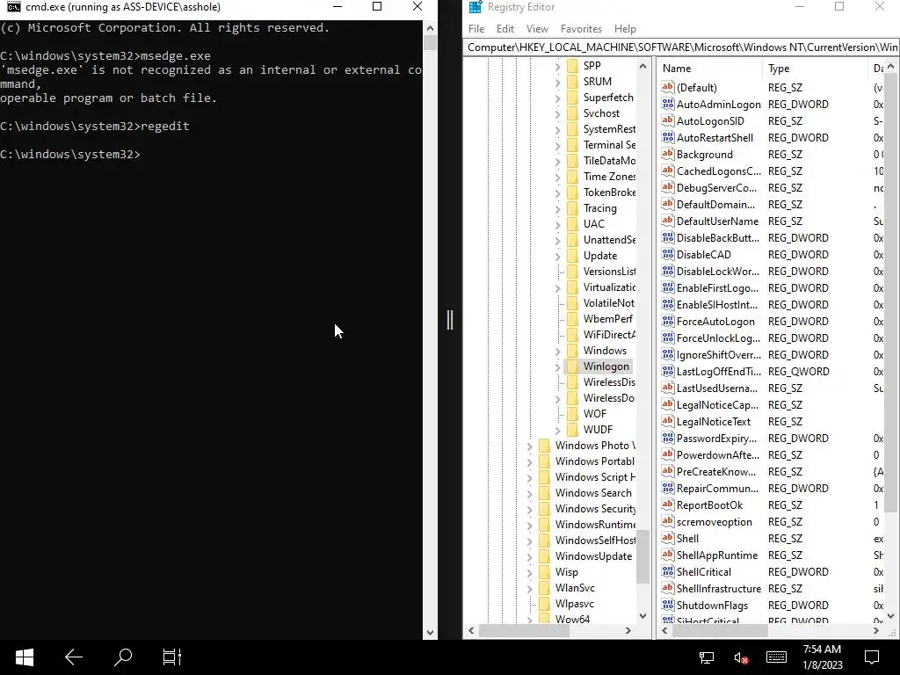Expand the WUDF key
This screenshot has height=675, width=900.
click(x=557, y=430)
